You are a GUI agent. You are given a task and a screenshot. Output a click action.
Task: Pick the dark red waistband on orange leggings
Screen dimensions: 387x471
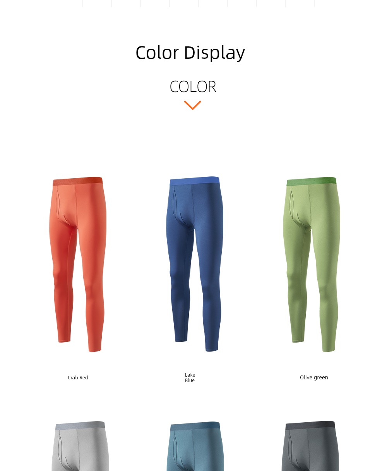click(x=78, y=181)
